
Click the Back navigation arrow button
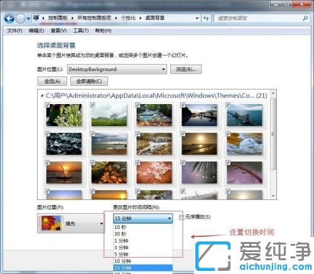click(9, 18)
